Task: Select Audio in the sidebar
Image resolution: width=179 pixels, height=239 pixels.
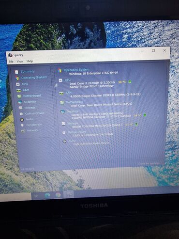Action: (30, 119)
